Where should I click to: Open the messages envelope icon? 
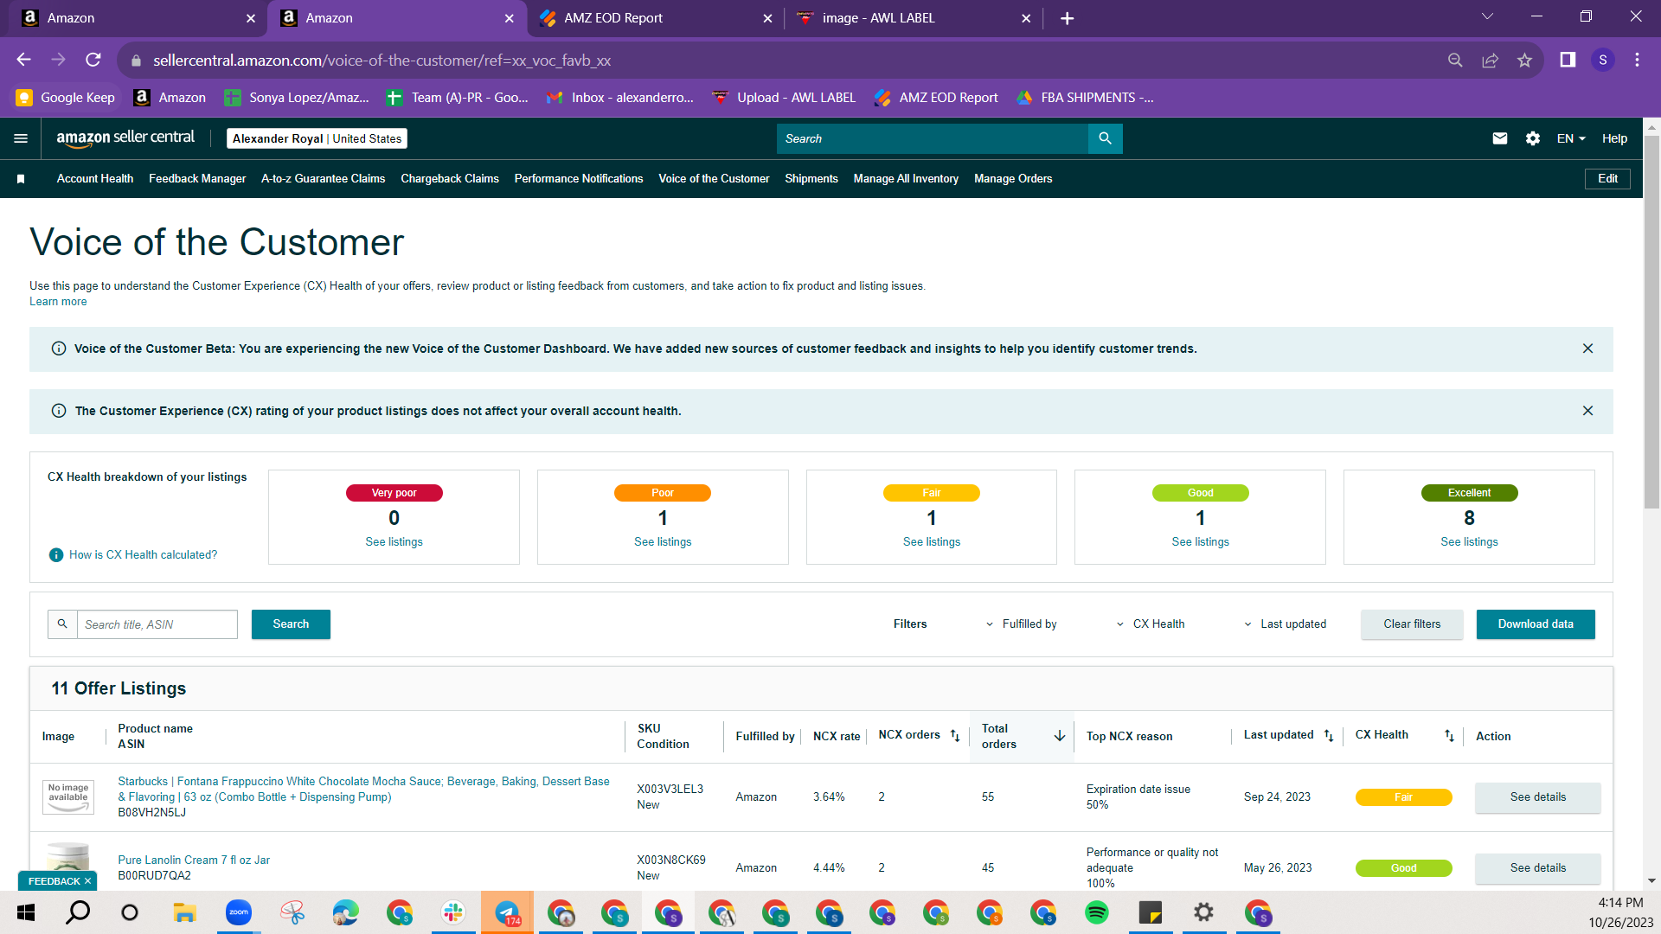point(1500,138)
